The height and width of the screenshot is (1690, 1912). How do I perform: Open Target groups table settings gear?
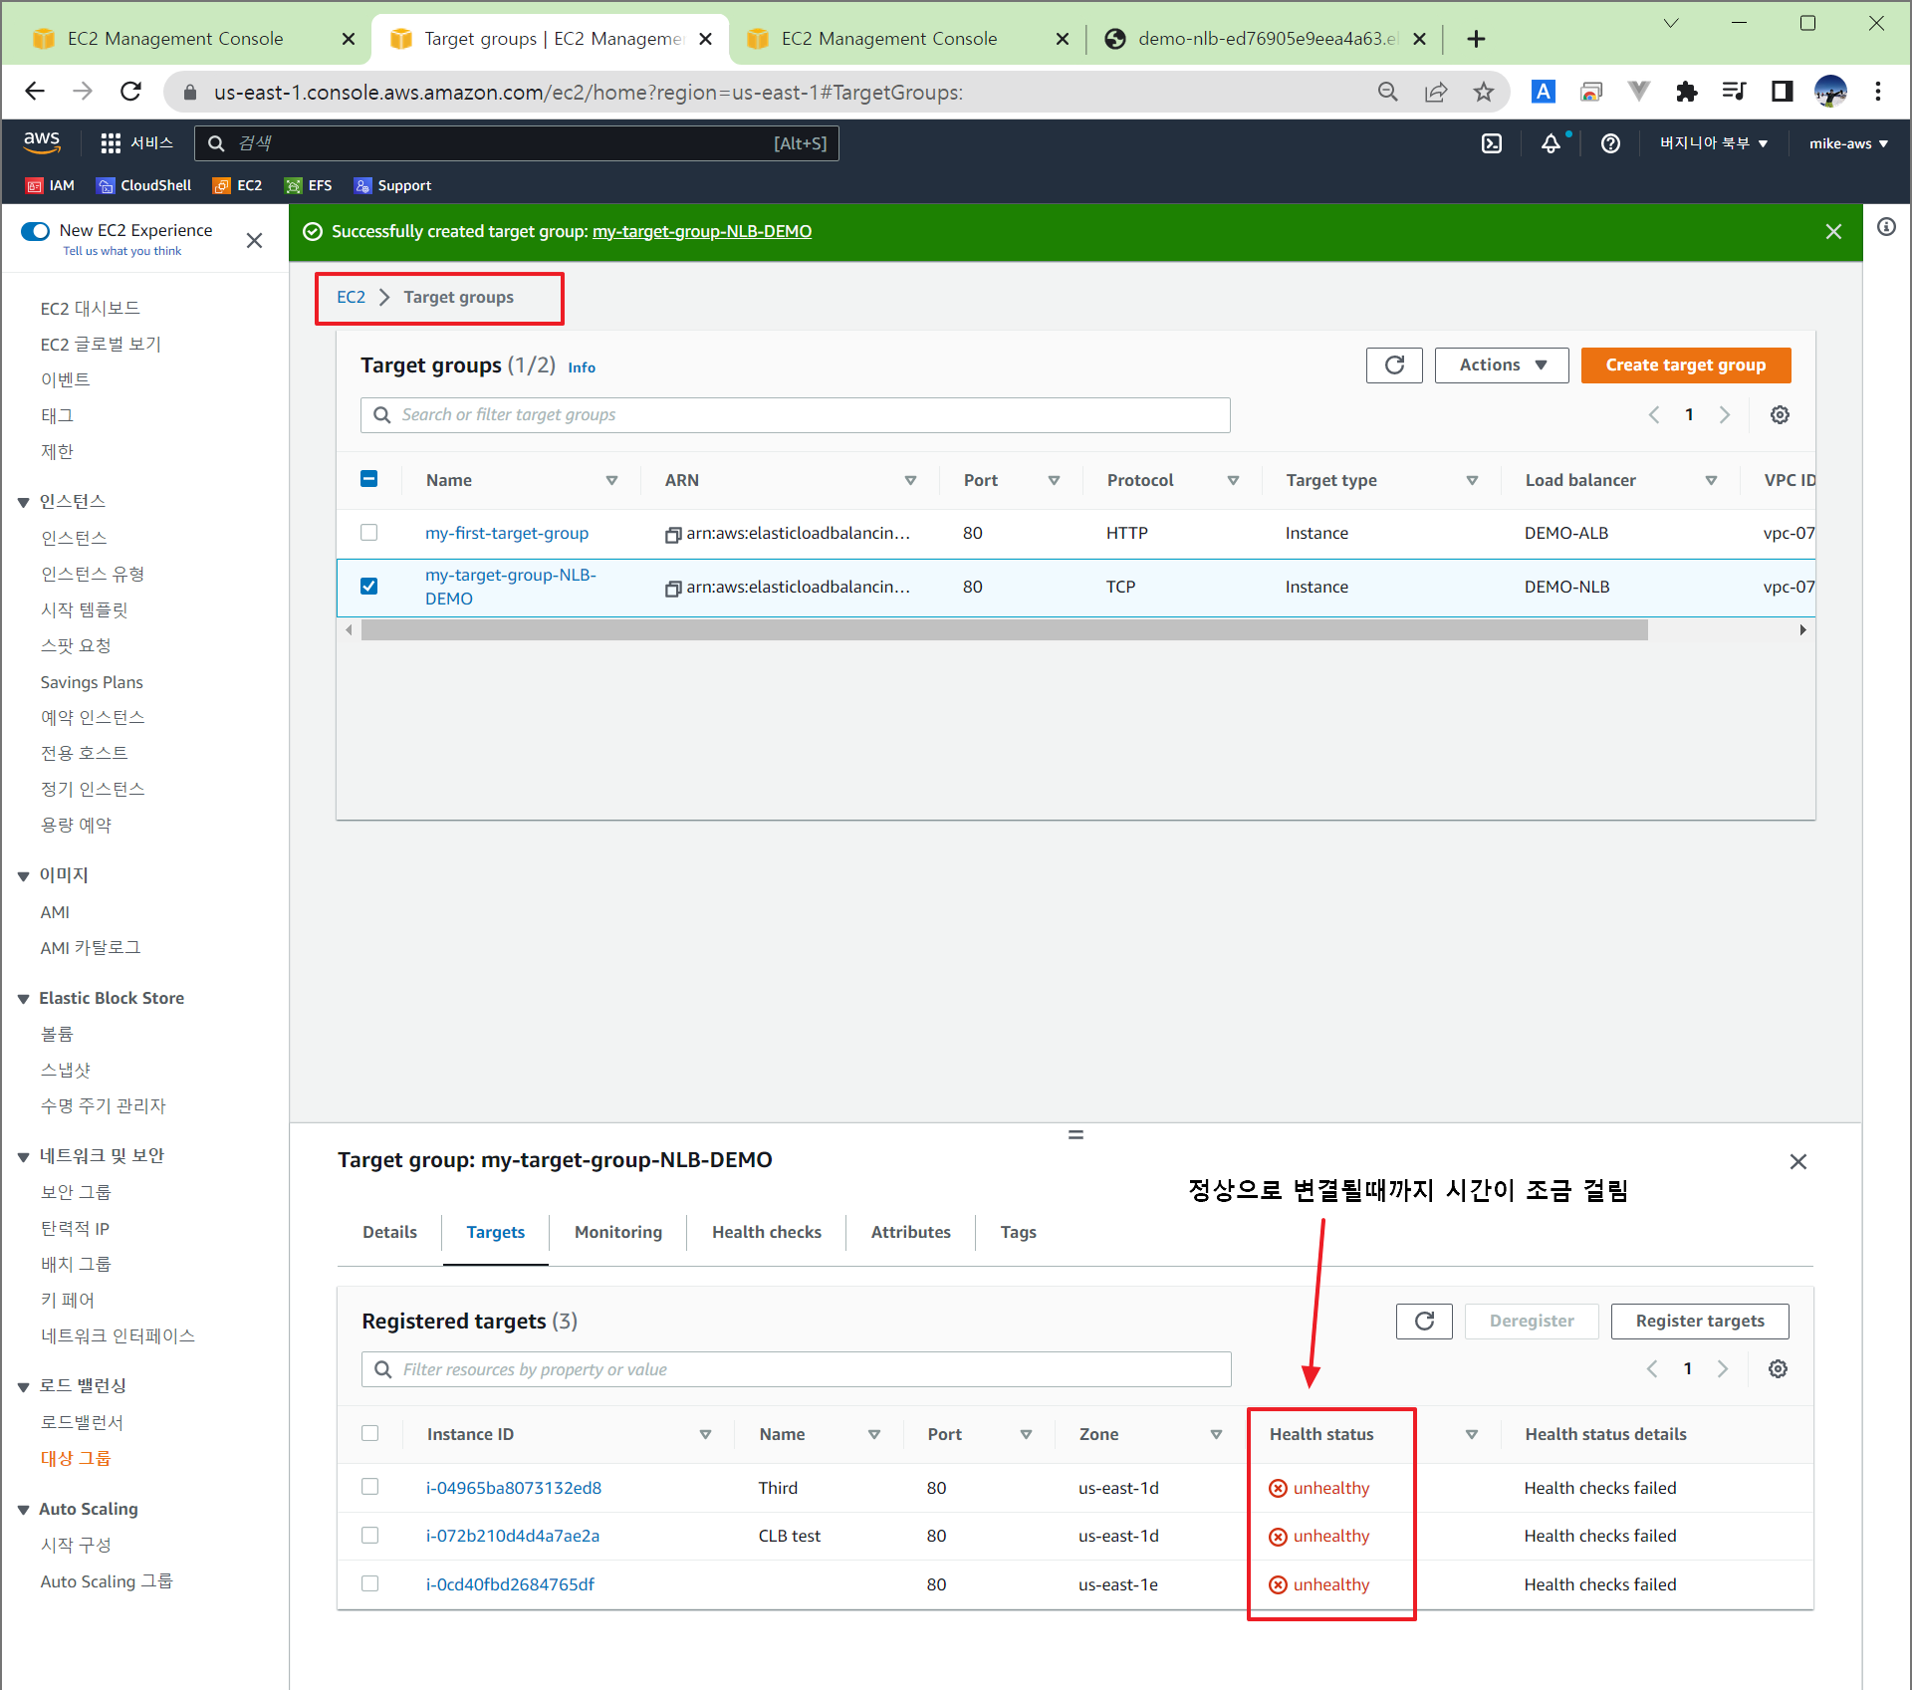pos(1779,415)
